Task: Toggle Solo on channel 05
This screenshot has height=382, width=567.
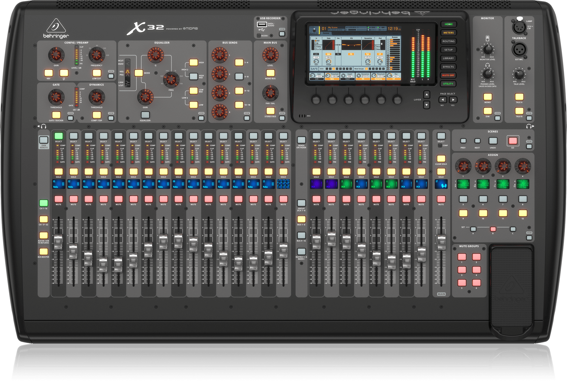Action: click(119, 171)
